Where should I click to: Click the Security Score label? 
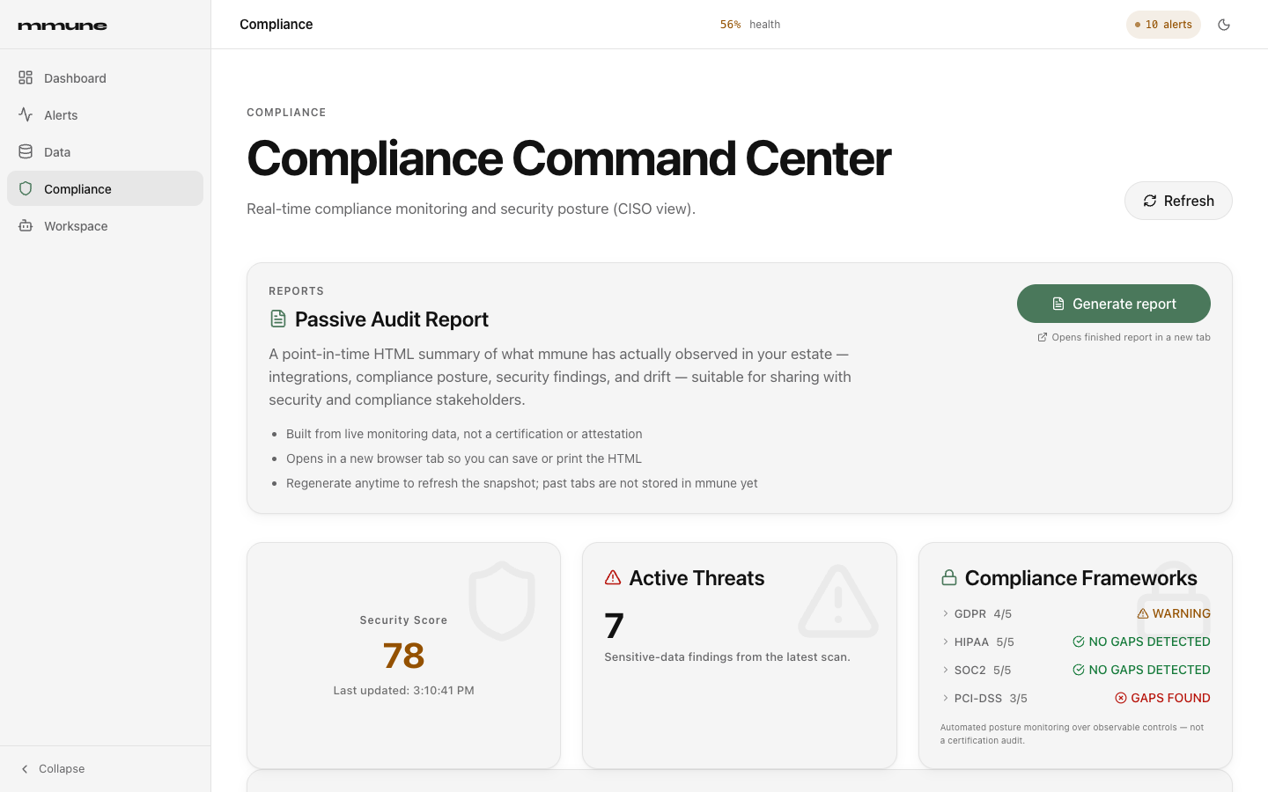click(x=403, y=620)
